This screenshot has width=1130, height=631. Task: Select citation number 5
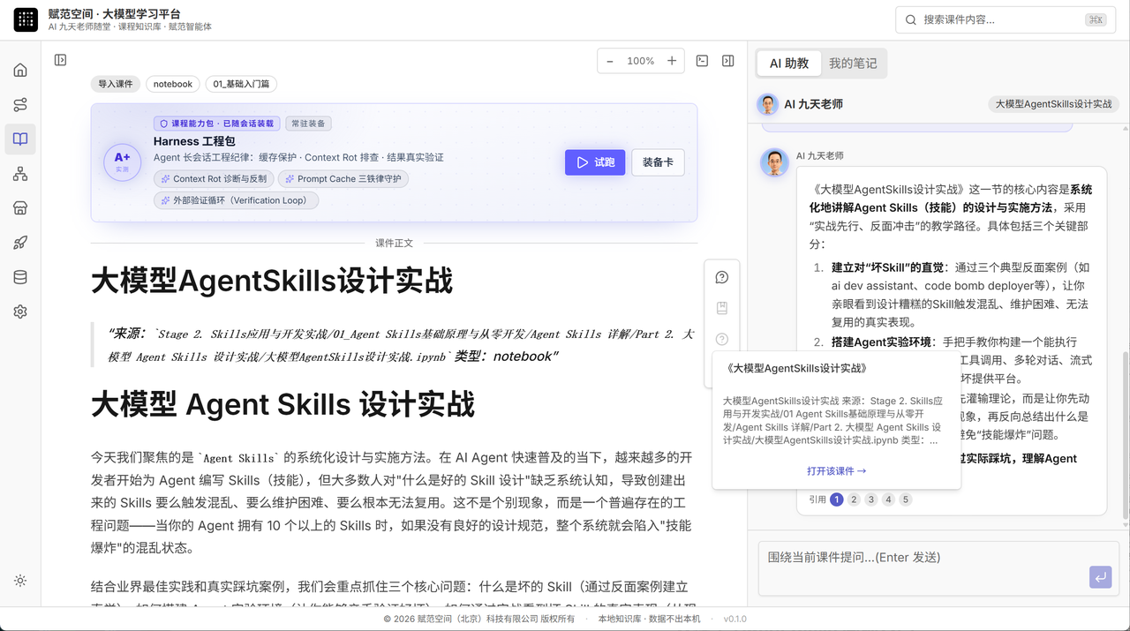coord(905,500)
